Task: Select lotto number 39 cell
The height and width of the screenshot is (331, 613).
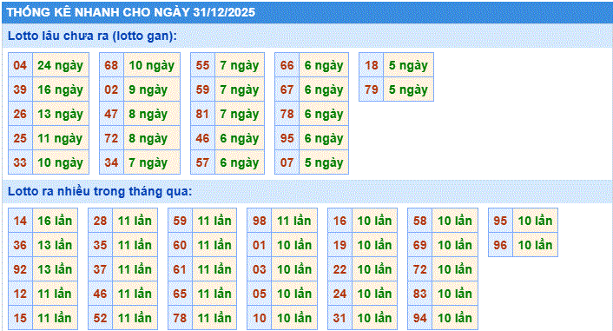Action: [x=20, y=89]
